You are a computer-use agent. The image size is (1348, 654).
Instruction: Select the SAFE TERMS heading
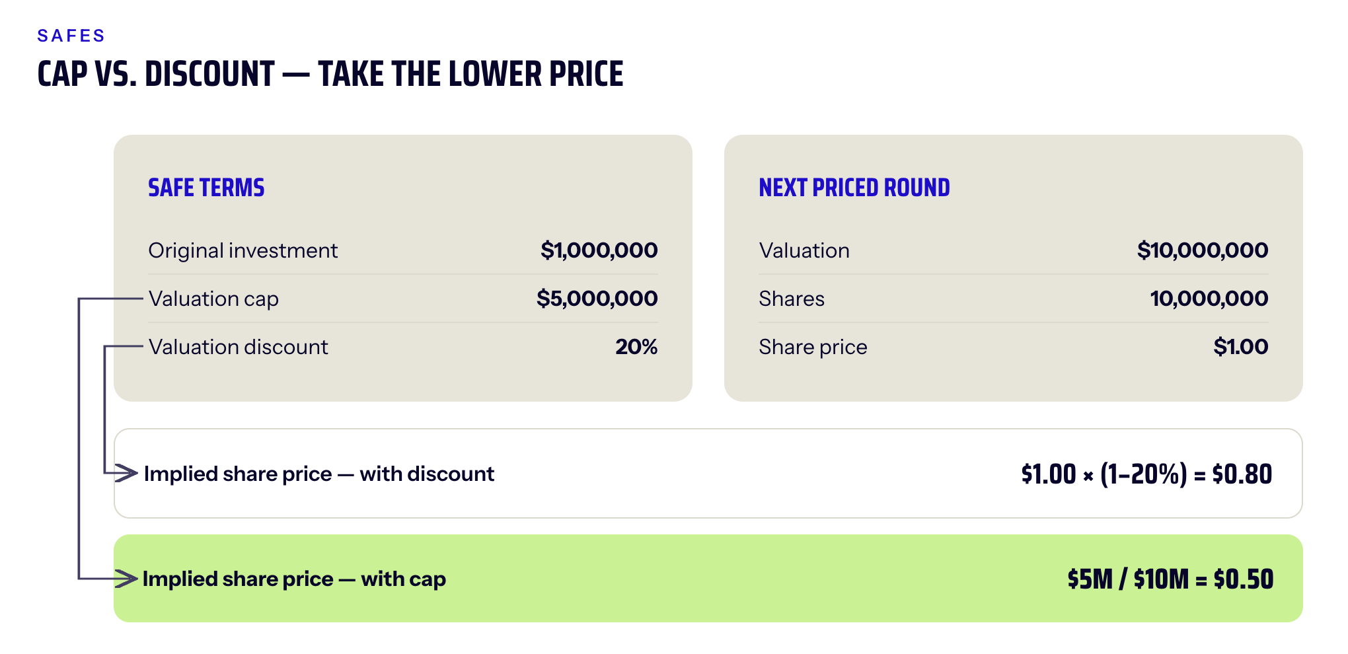point(206,188)
